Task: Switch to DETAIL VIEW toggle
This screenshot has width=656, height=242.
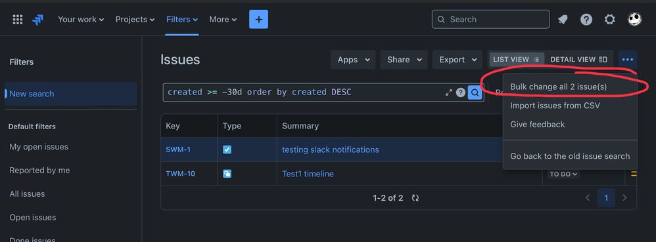Action: pos(578,60)
